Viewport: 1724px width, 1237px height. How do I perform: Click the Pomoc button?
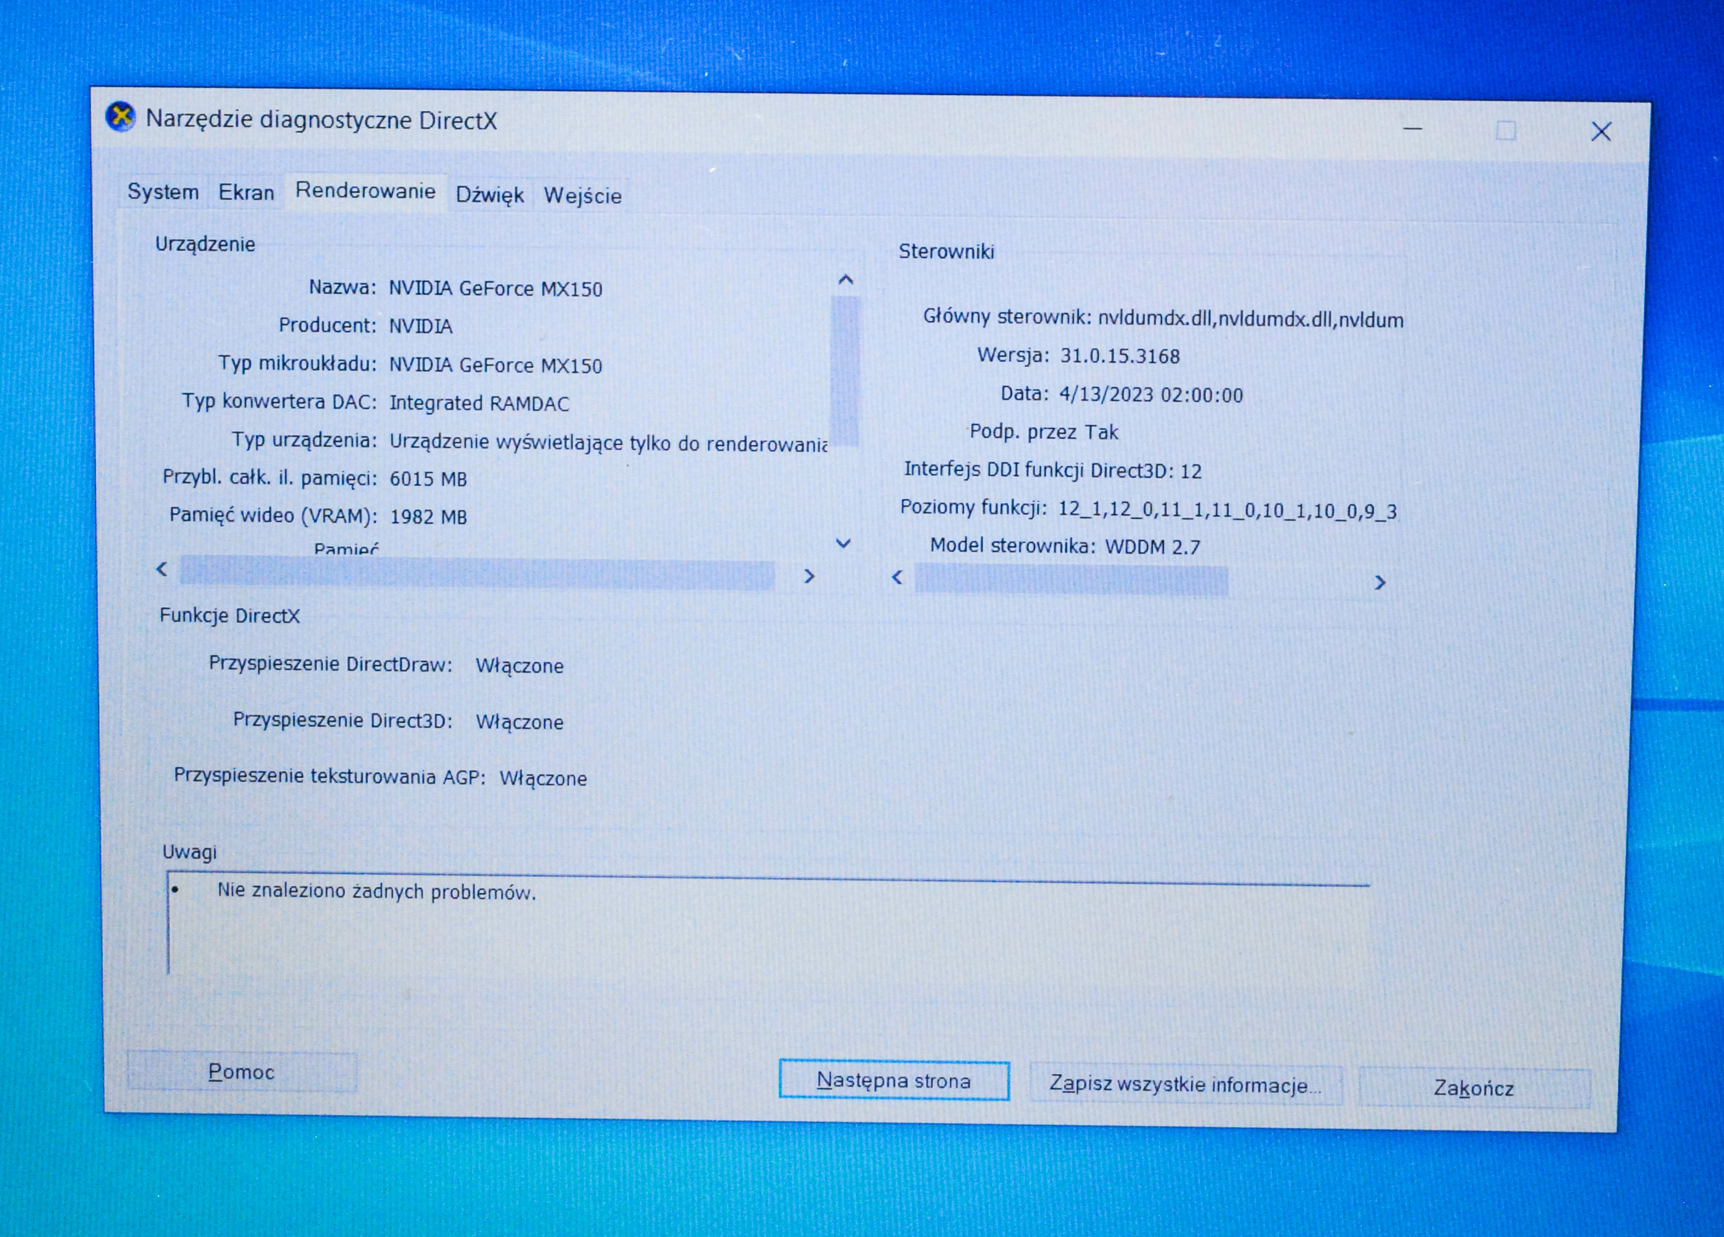(x=242, y=1071)
